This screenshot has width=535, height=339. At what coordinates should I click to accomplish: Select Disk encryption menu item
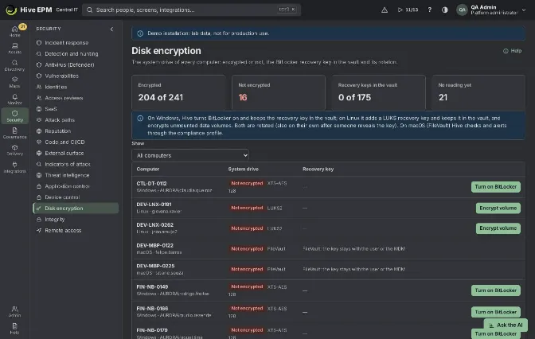(x=76, y=208)
